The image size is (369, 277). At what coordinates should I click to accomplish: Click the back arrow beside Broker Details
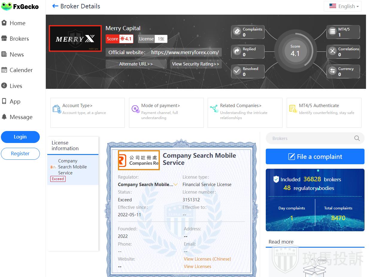(x=55, y=6)
